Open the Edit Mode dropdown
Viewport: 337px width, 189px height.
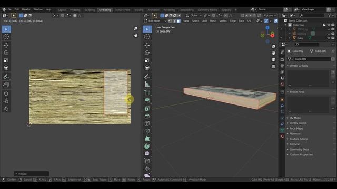click(x=155, y=21)
